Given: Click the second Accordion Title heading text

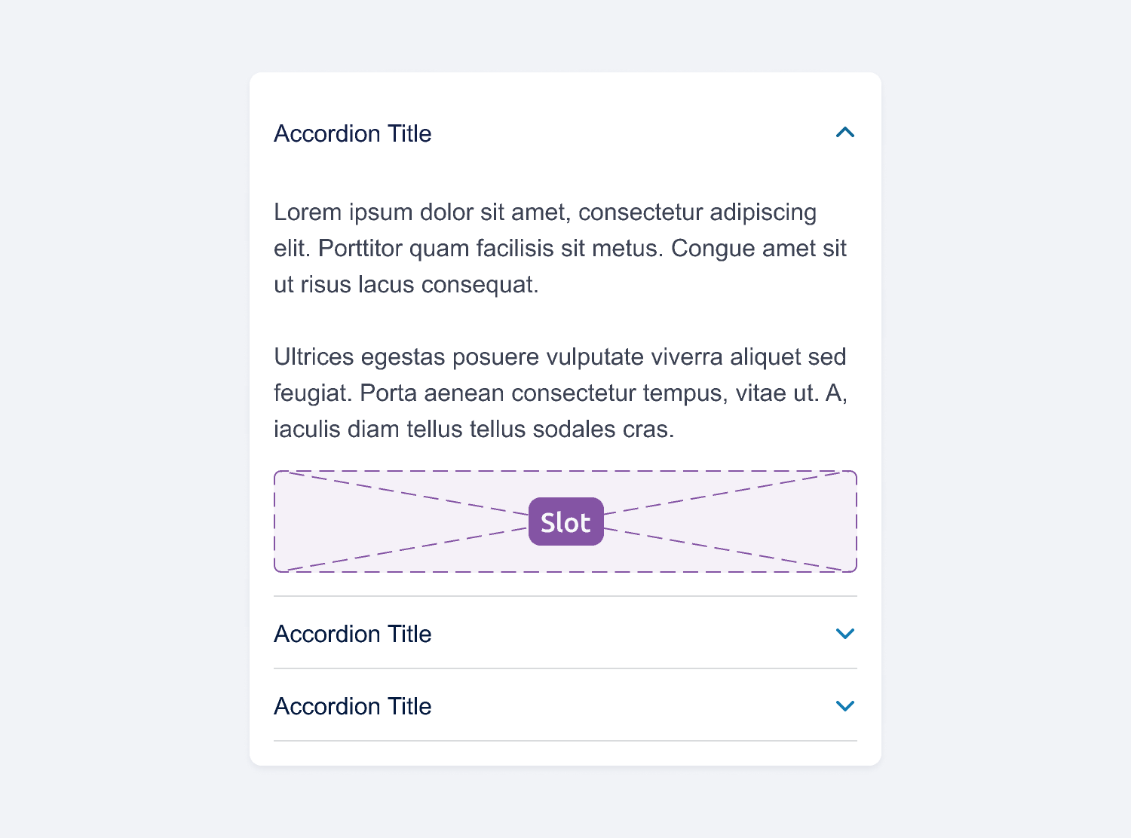Looking at the screenshot, I should coord(352,634).
